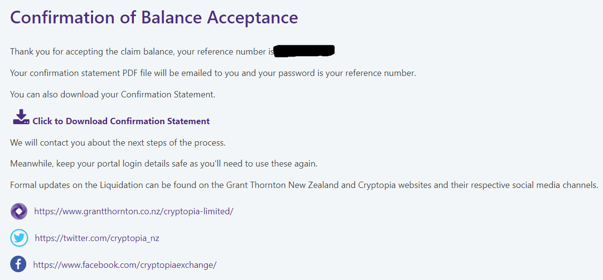The height and width of the screenshot is (280, 603).
Task: Click the Grant Thornton purple logo icon
Action: [x=19, y=211]
